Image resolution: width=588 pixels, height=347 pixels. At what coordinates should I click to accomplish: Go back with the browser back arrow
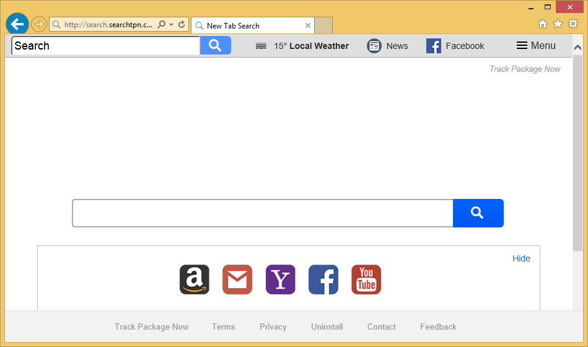[x=17, y=25]
